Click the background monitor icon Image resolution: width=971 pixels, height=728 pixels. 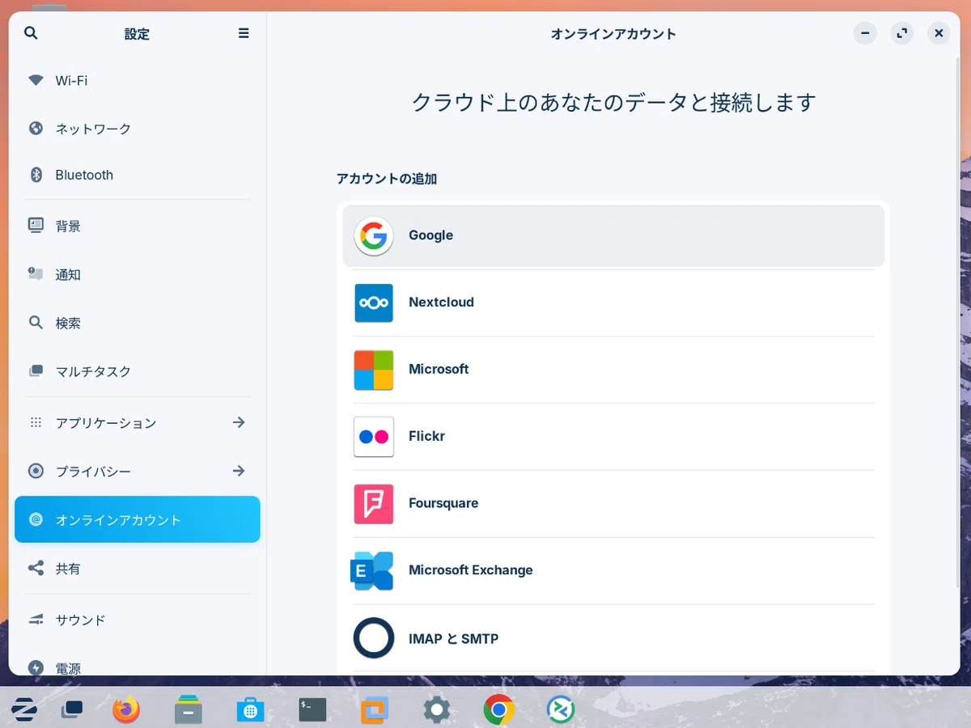(36, 226)
